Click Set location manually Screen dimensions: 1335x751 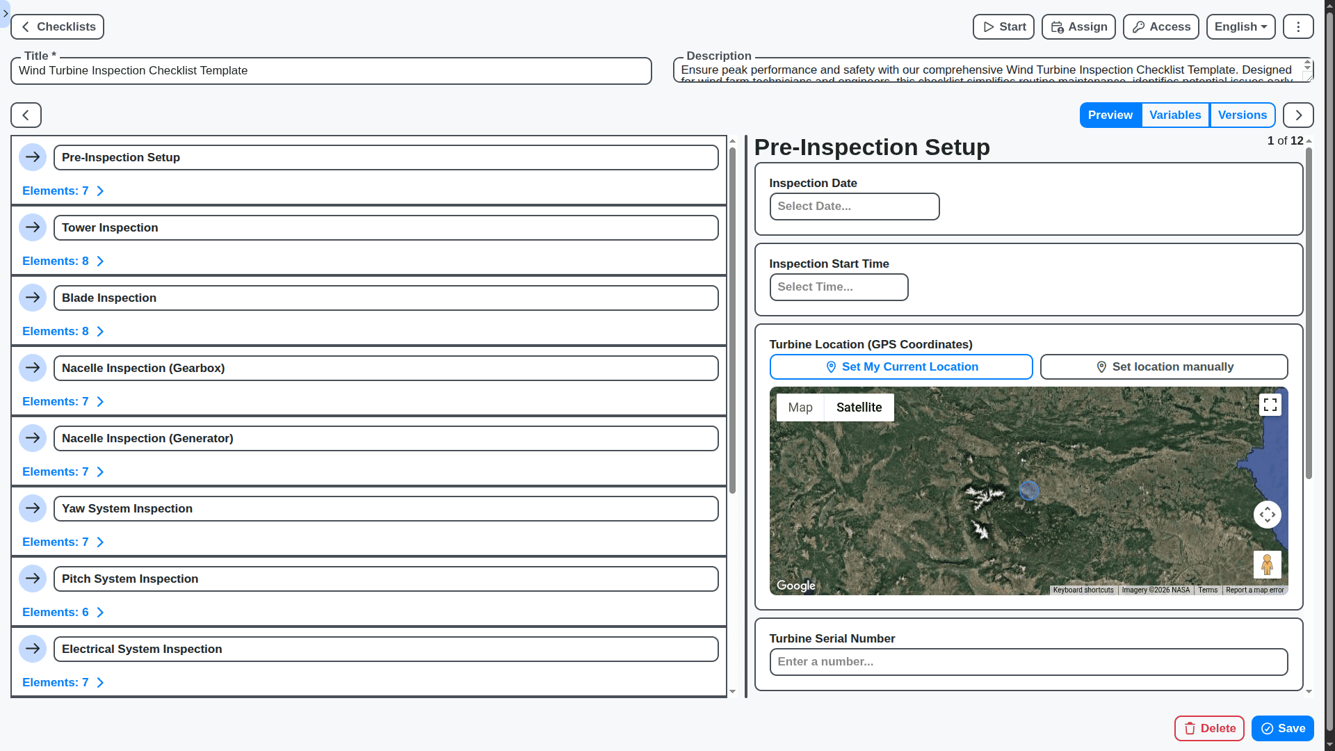(1163, 366)
